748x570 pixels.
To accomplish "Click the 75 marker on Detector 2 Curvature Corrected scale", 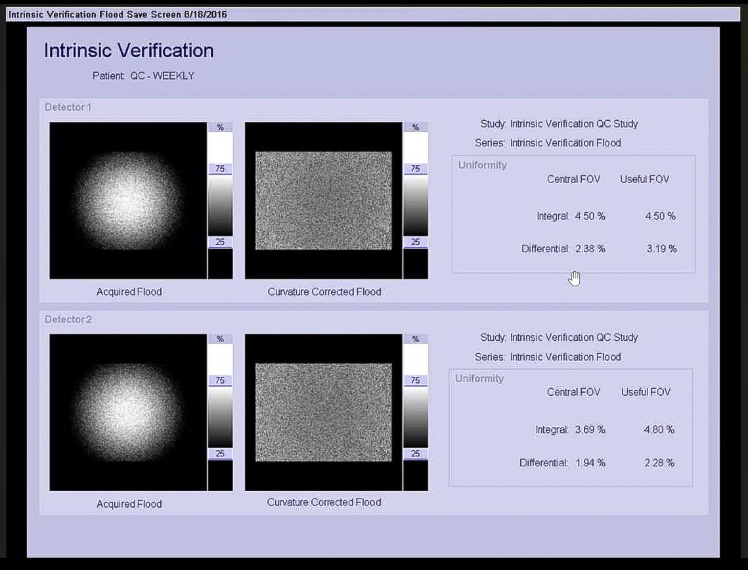I will [415, 380].
